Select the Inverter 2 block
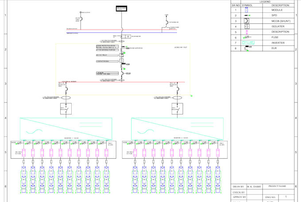301x202 pixels. click(177, 129)
